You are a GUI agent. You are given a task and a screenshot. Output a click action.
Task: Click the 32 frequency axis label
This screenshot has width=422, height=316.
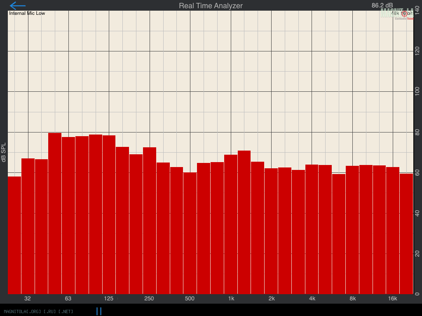[28, 298]
